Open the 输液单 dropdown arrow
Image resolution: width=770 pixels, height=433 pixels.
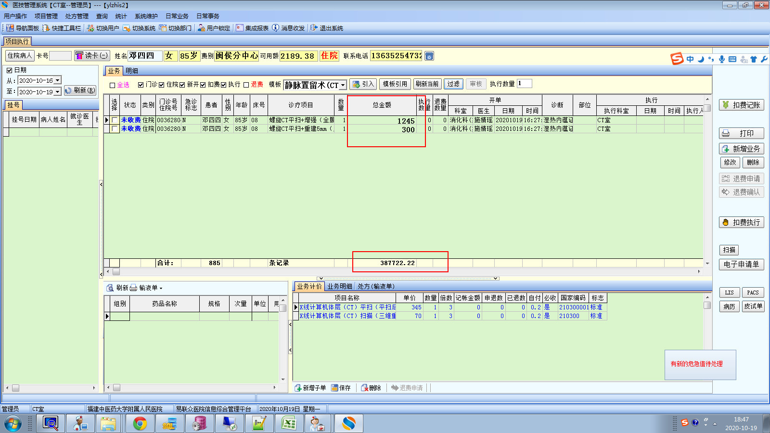[x=161, y=288]
